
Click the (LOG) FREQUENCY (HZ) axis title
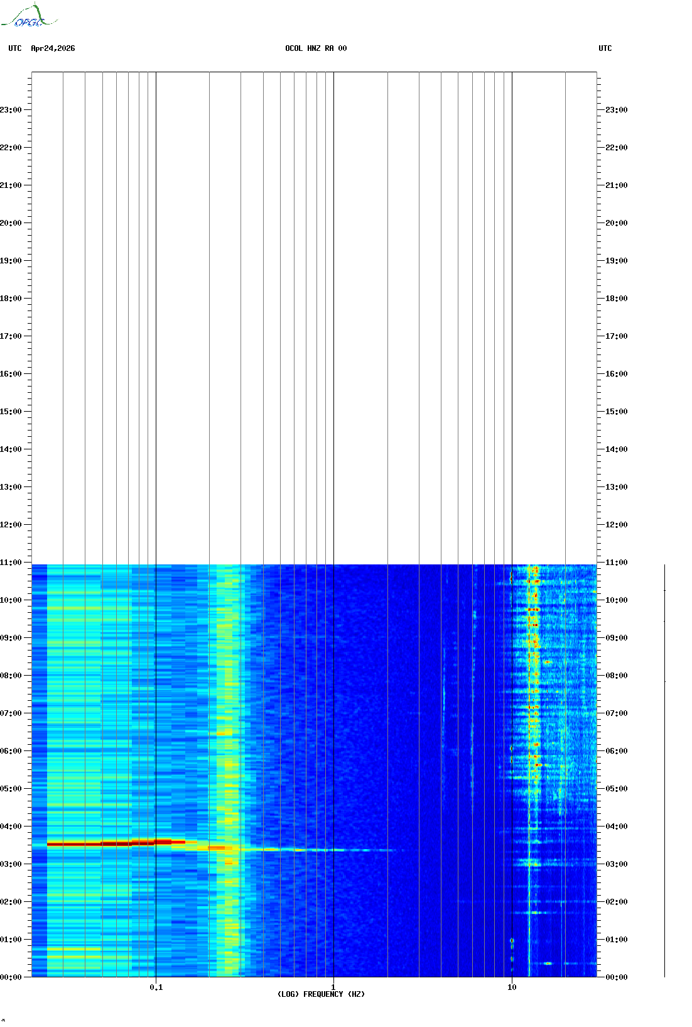321,994
